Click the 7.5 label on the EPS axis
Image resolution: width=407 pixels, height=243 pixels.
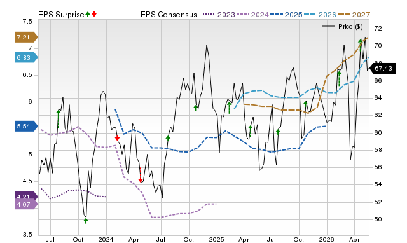[27, 22]
